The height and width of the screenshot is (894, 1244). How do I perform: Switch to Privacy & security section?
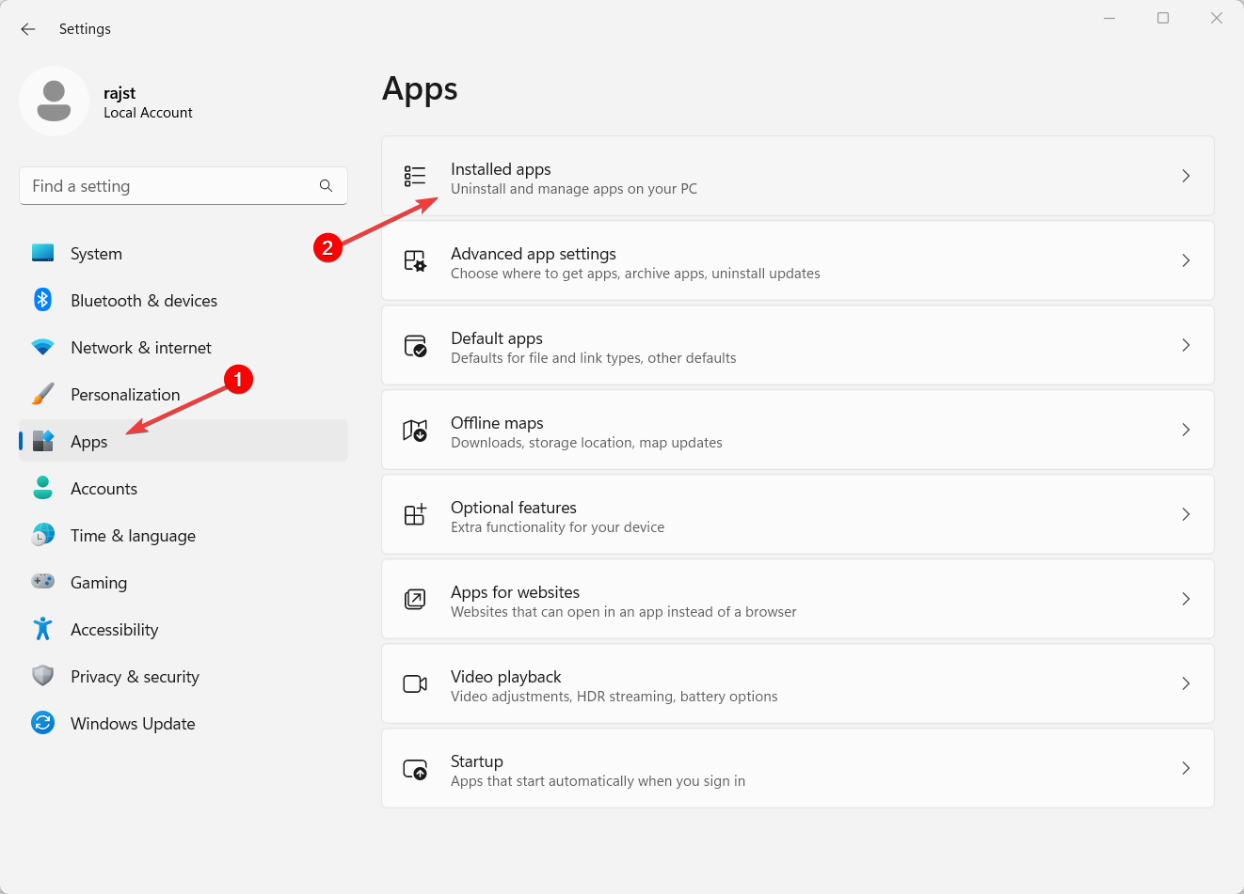point(135,677)
